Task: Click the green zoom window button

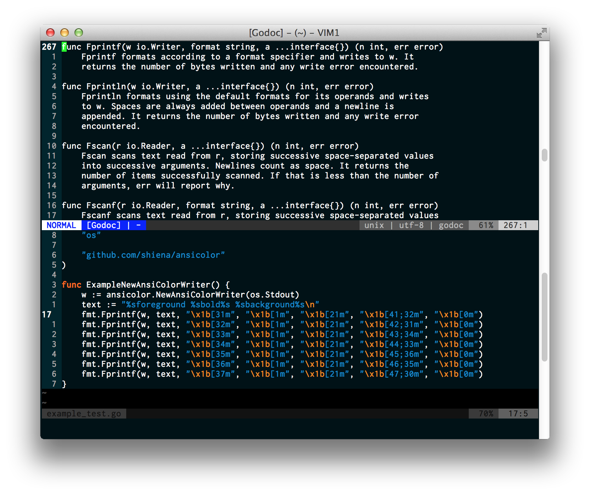Action: pos(79,33)
